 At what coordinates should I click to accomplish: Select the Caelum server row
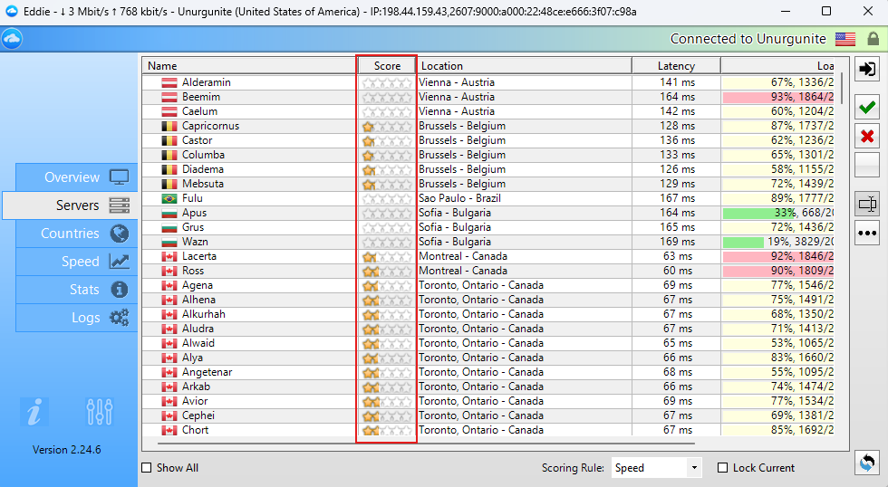coord(488,111)
